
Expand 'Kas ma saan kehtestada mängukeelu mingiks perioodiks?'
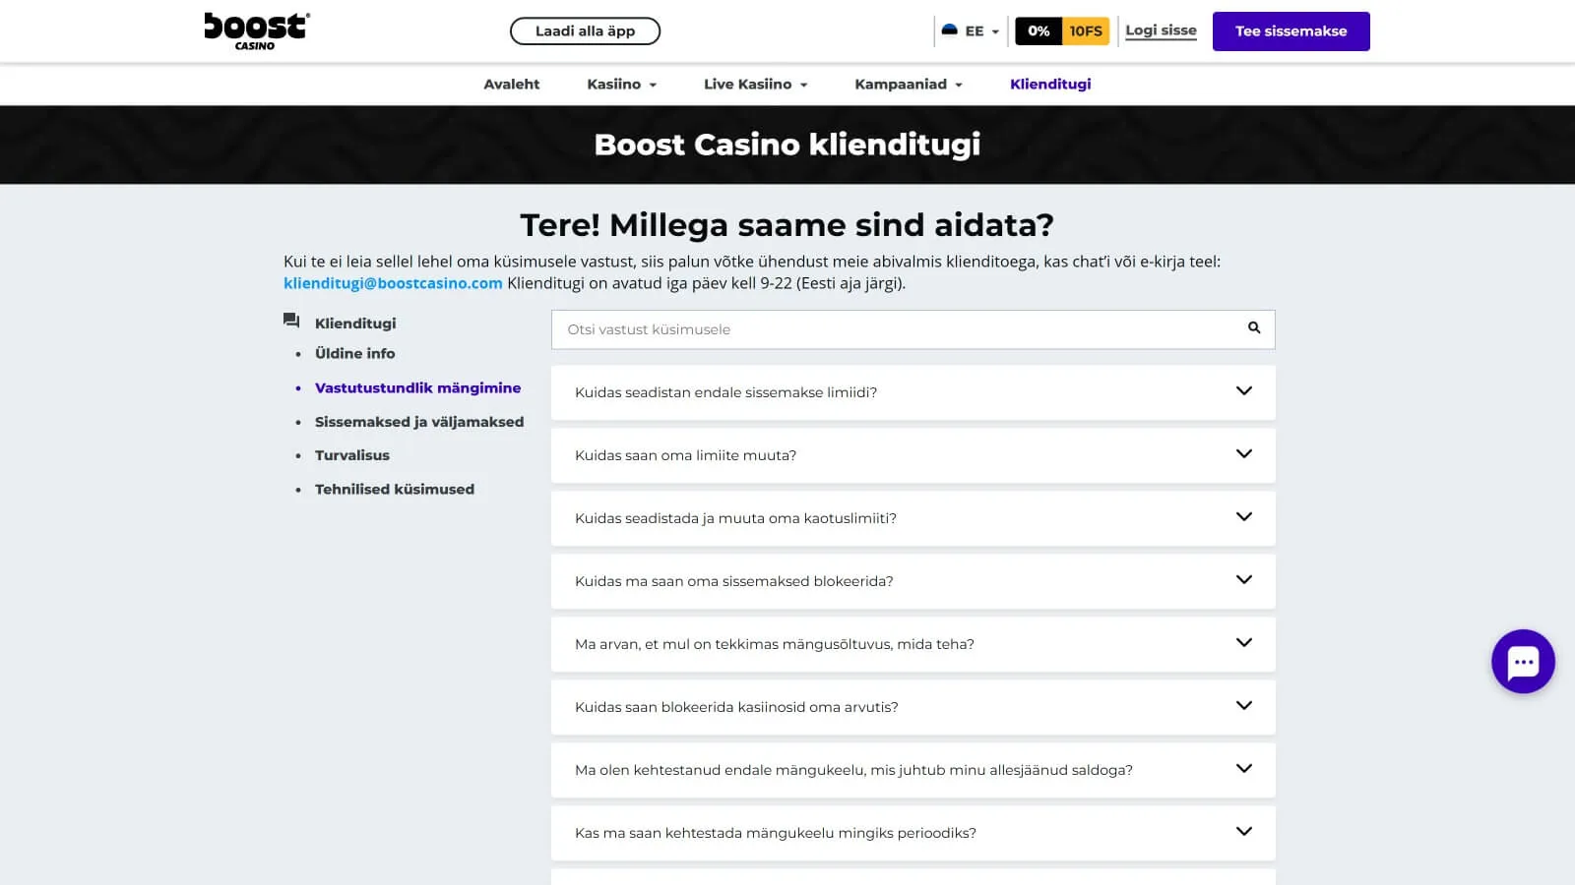(x=913, y=833)
